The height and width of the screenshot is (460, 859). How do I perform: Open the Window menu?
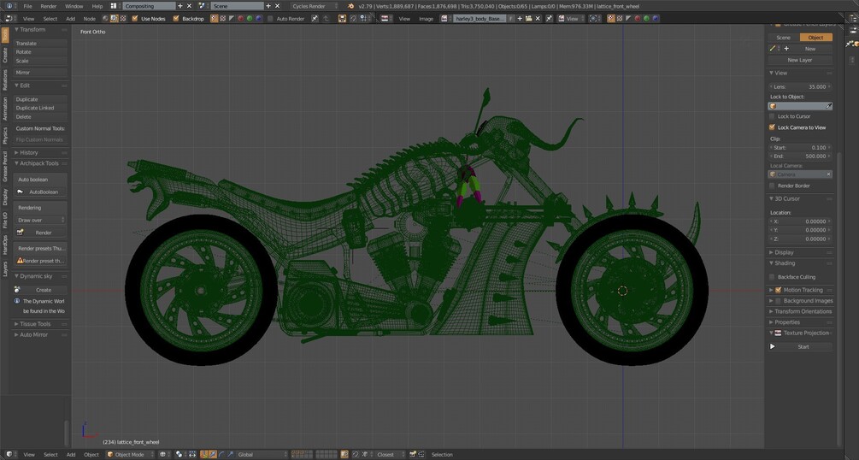click(x=74, y=6)
